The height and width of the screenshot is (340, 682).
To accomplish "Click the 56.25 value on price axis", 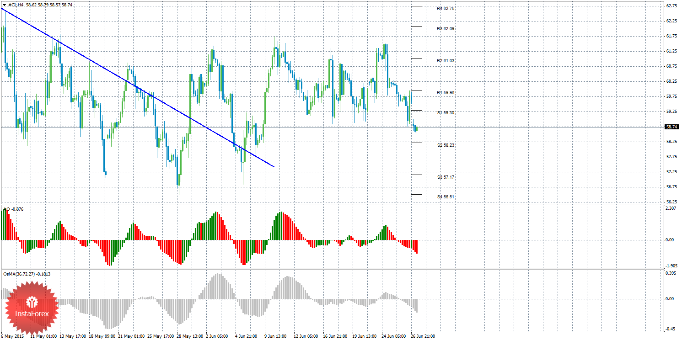I will (671, 202).
